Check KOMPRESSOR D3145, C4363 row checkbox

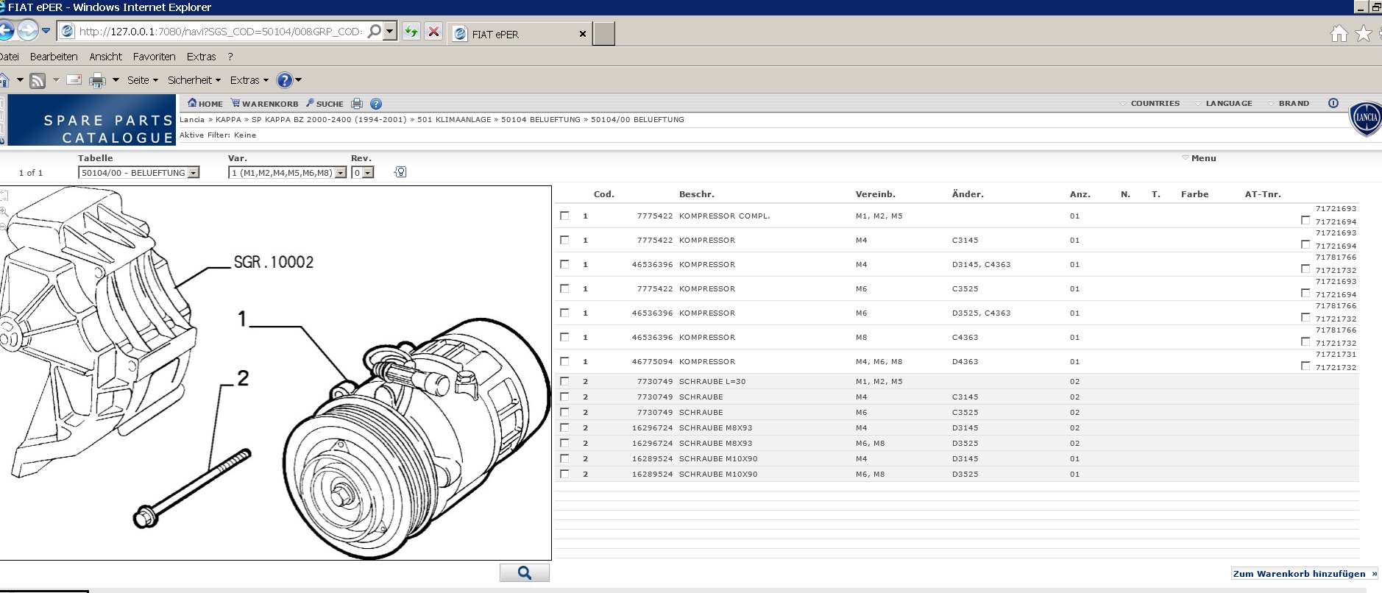(564, 264)
